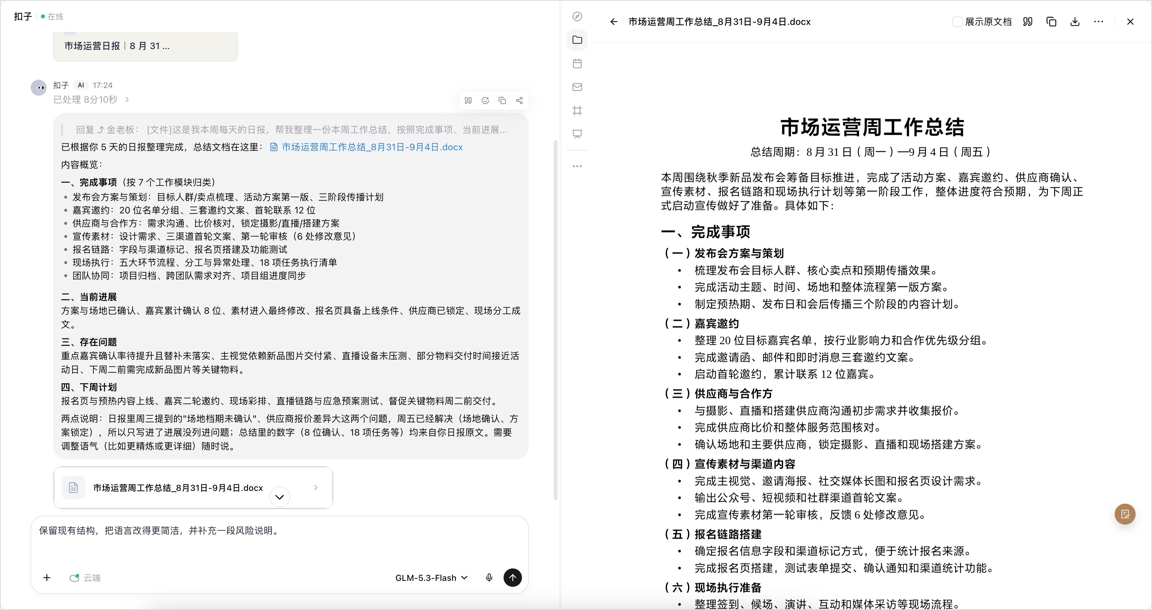The width and height of the screenshot is (1152, 610).
Task: Send the typed message
Action: point(512,577)
